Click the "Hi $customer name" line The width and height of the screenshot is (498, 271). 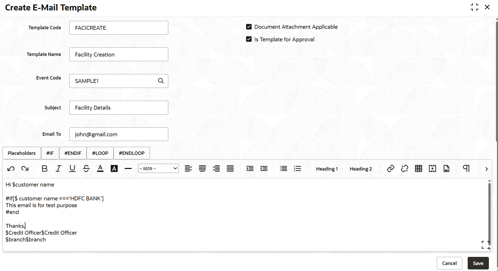coord(30,185)
